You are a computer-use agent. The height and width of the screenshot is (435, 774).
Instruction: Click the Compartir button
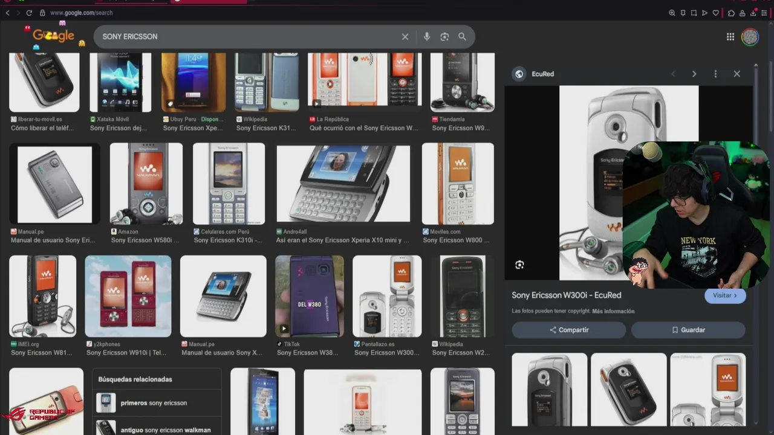tap(569, 330)
